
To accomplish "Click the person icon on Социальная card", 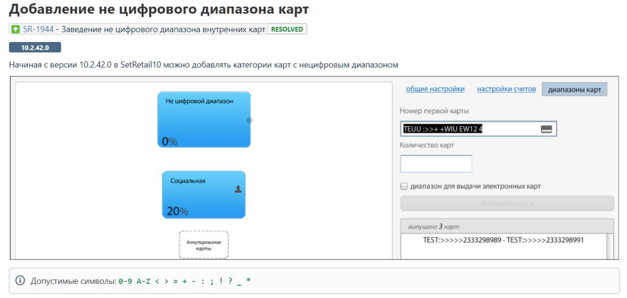I will (238, 190).
